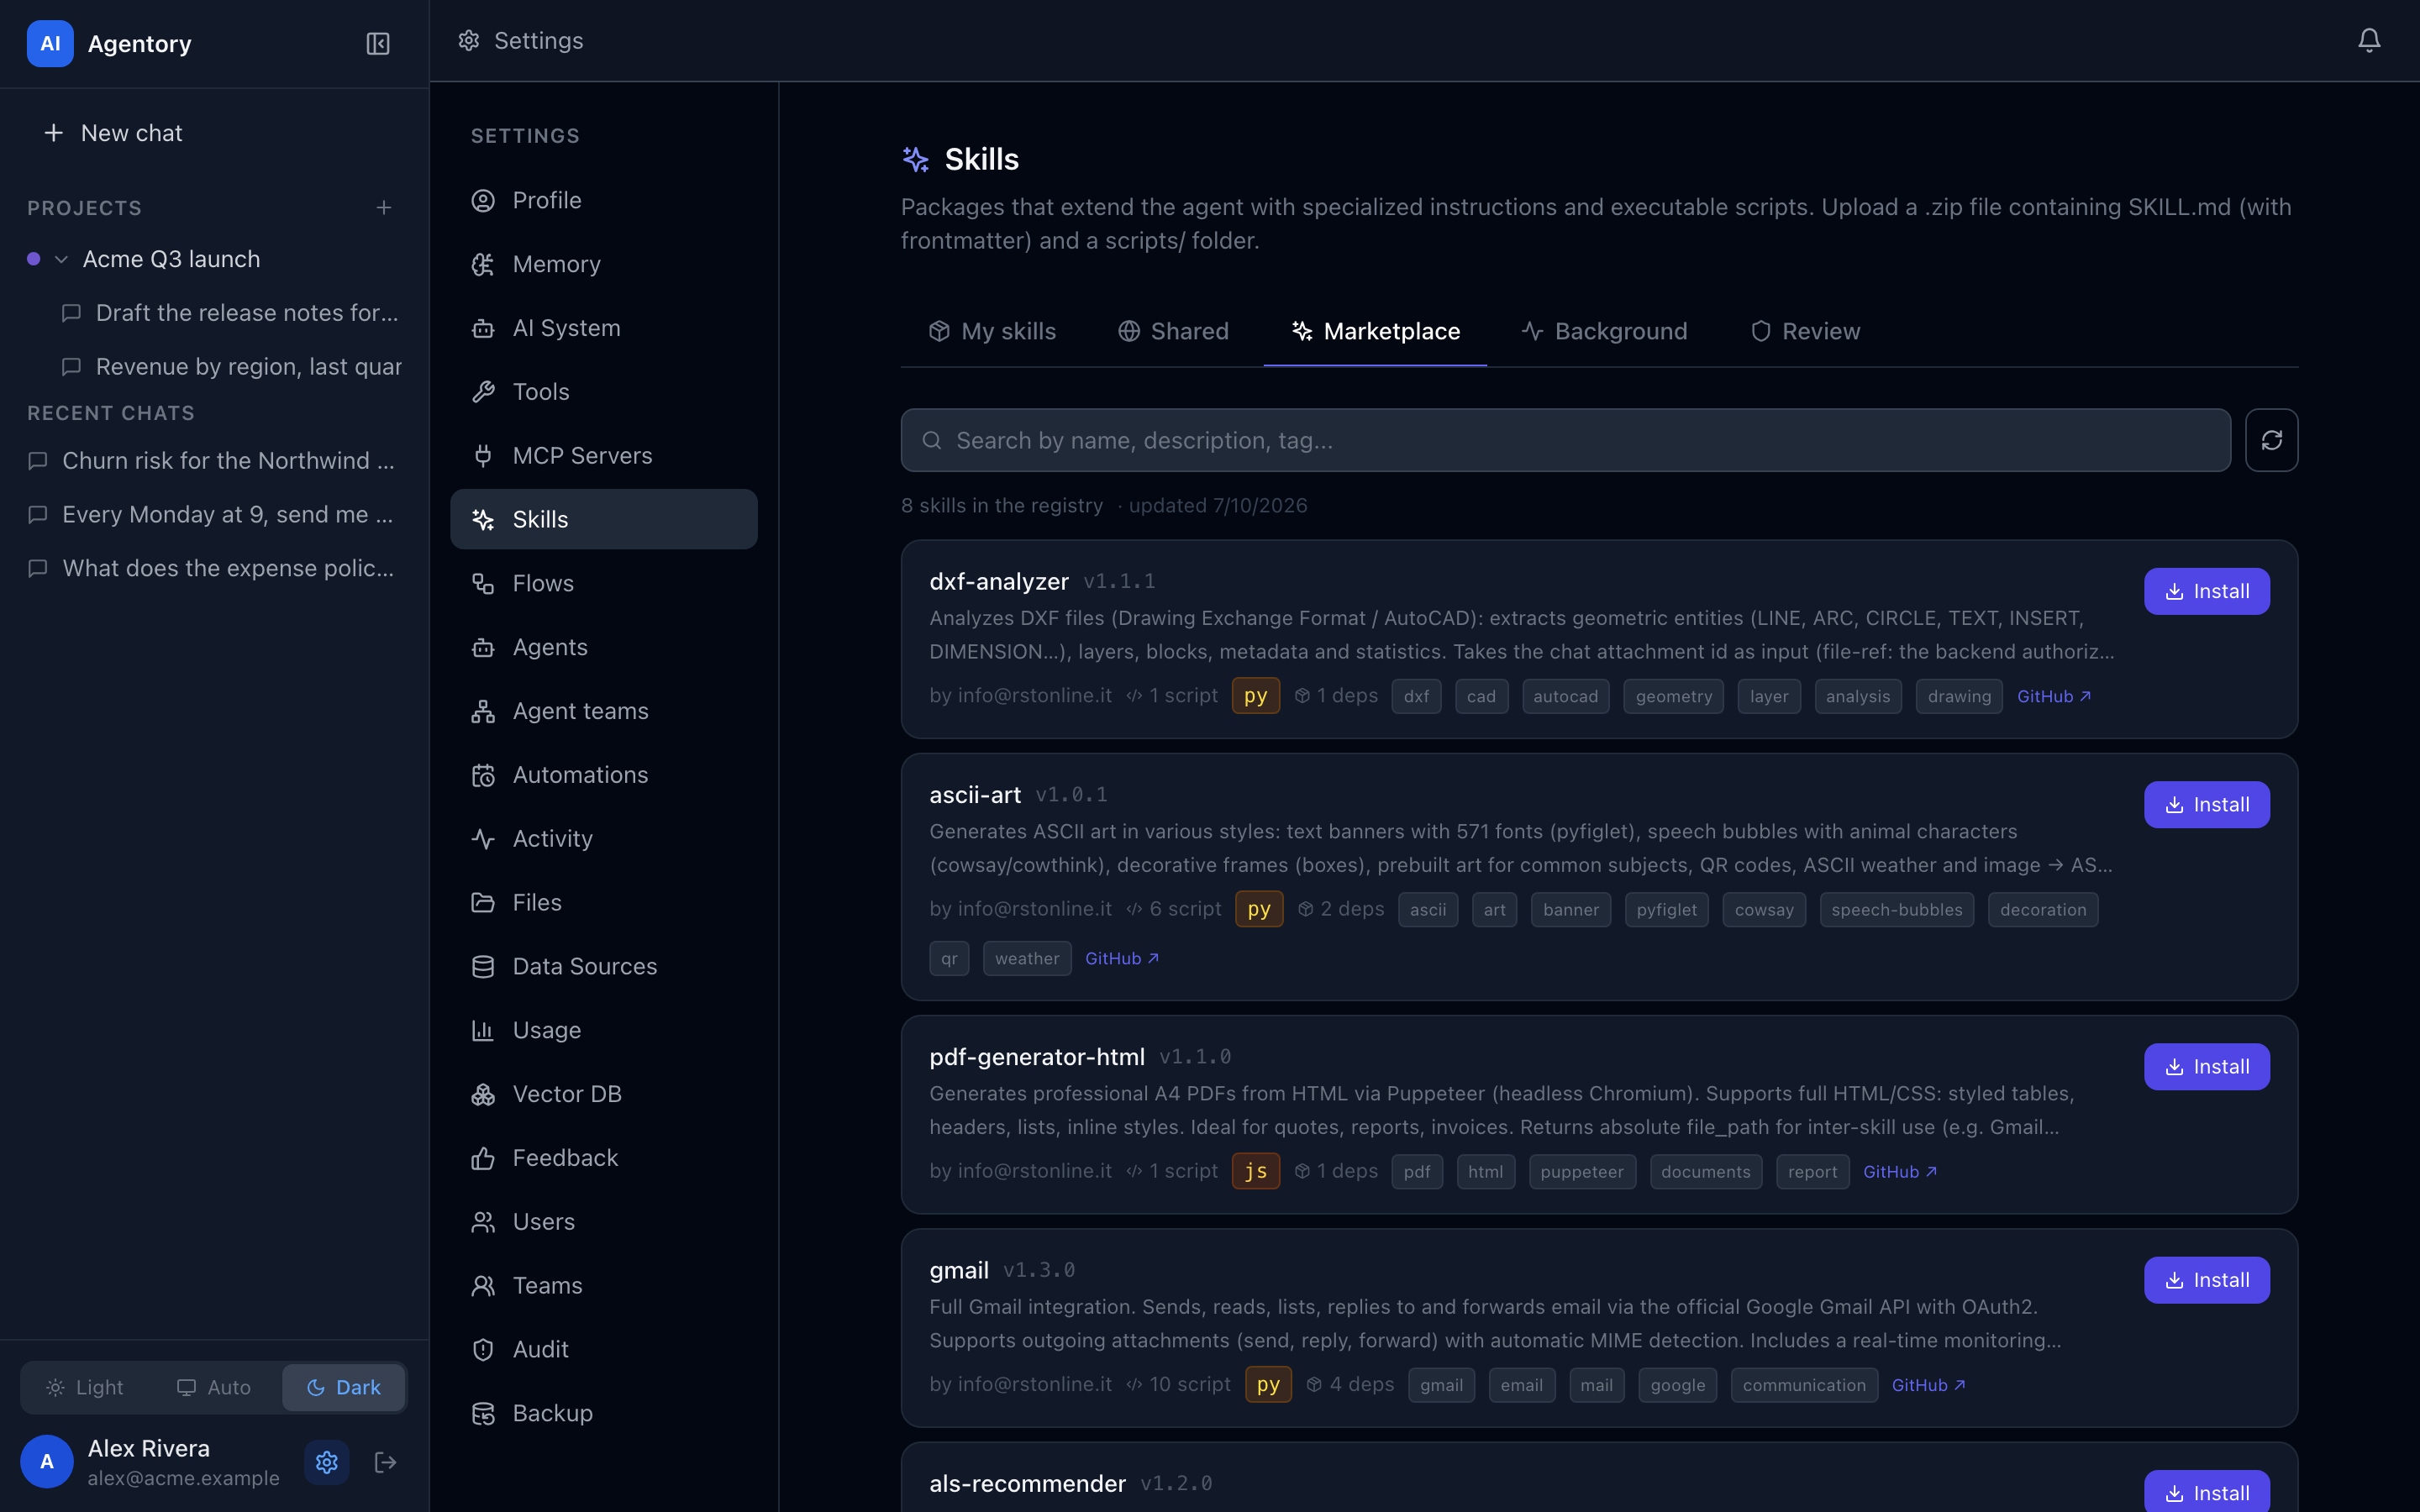This screenshot has width=2420, height=1512.
Task: Click the Alex Rivera avatar
Action: click(x=47, y=1462)
